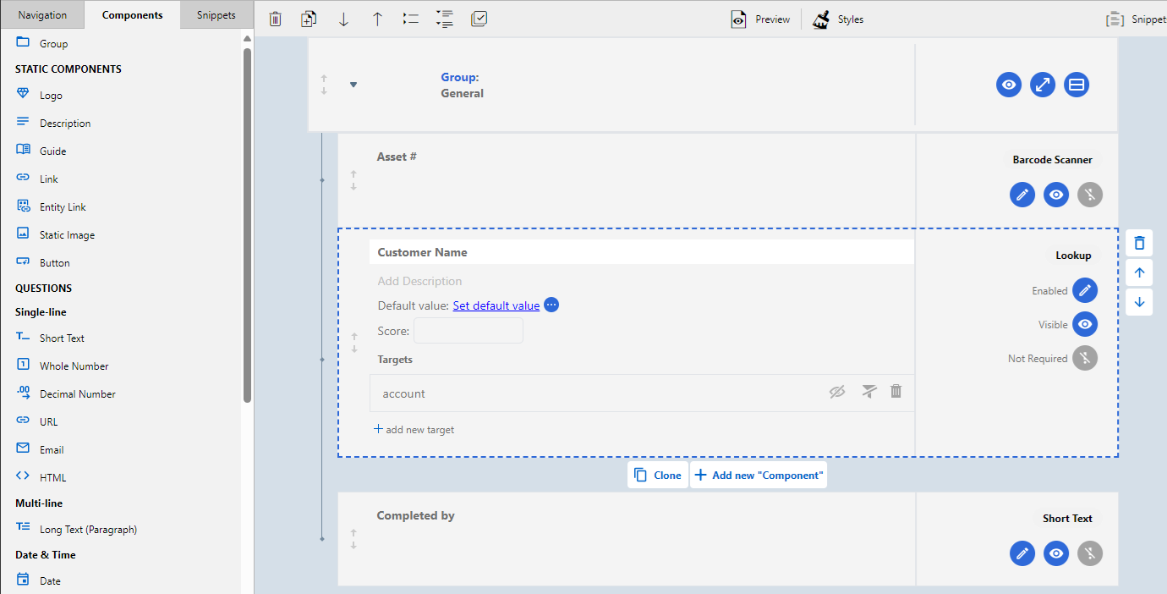Open the Snippets tab
Viewport: 1167px width, 594px height.
216,14
